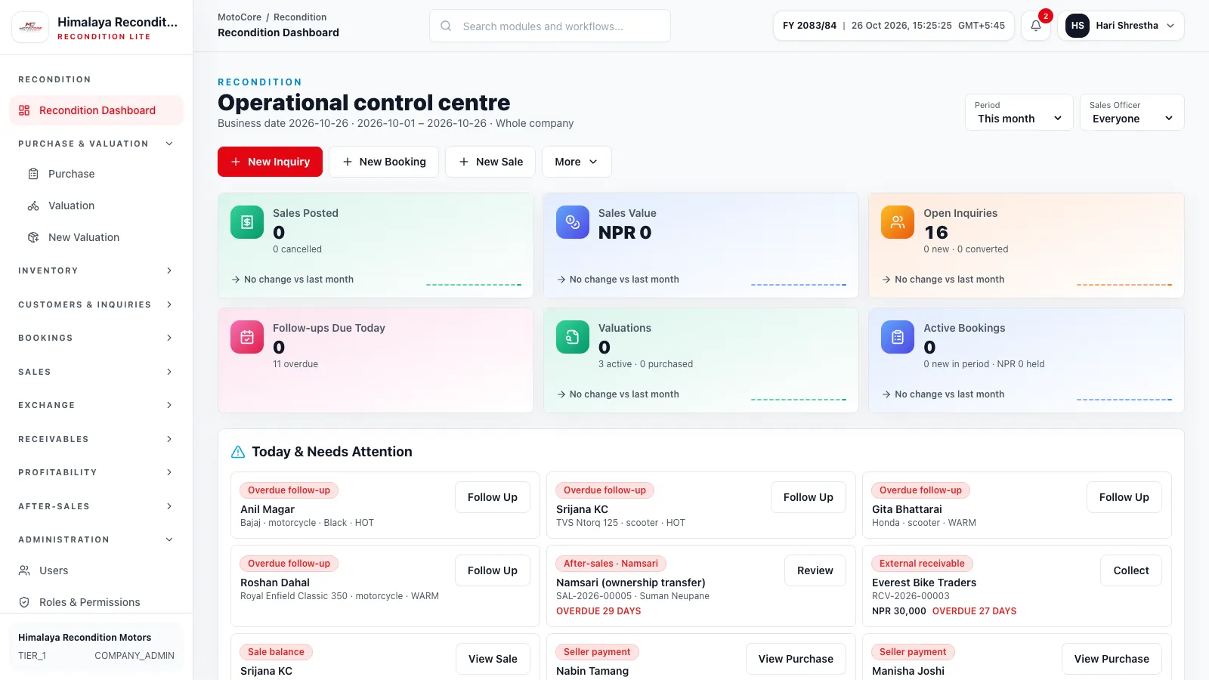Viewport: 1209px width, 680px height.
Task: Open Roles & Permissions in sidebar
Action: tap(96, 602)
